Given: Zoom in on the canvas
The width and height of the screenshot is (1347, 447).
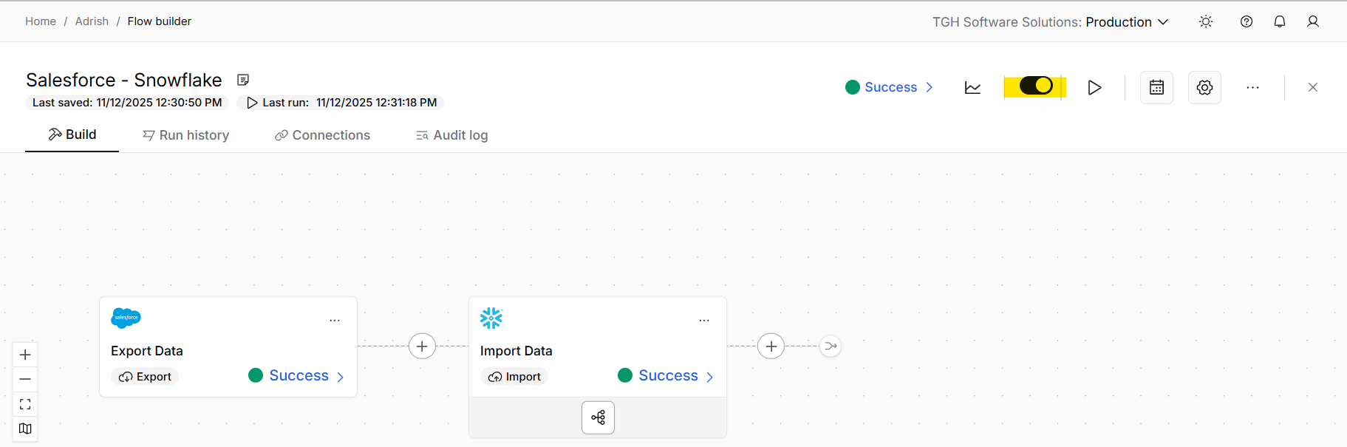Looking at the screenshot, I should coord(25,355).
